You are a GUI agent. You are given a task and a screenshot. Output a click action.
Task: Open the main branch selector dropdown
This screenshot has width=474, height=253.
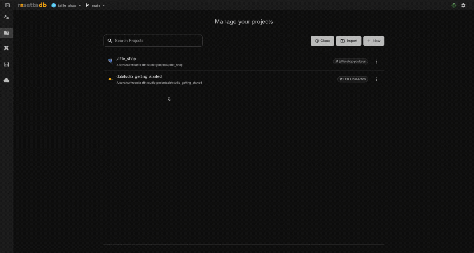95,6
